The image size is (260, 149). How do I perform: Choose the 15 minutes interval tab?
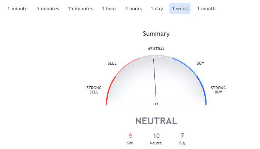80,8
